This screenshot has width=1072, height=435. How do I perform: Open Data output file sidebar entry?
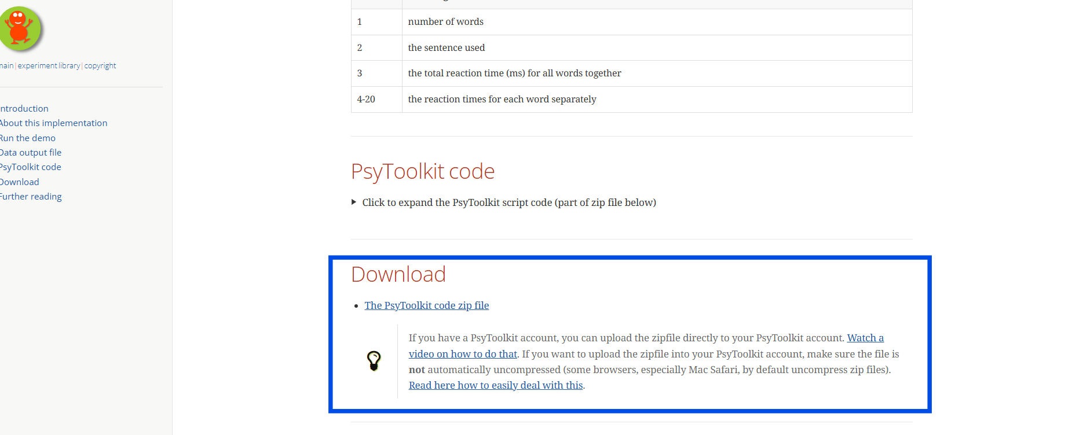pos(31,153)
